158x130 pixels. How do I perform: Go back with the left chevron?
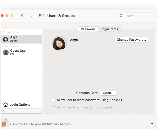tap(22, 16)
